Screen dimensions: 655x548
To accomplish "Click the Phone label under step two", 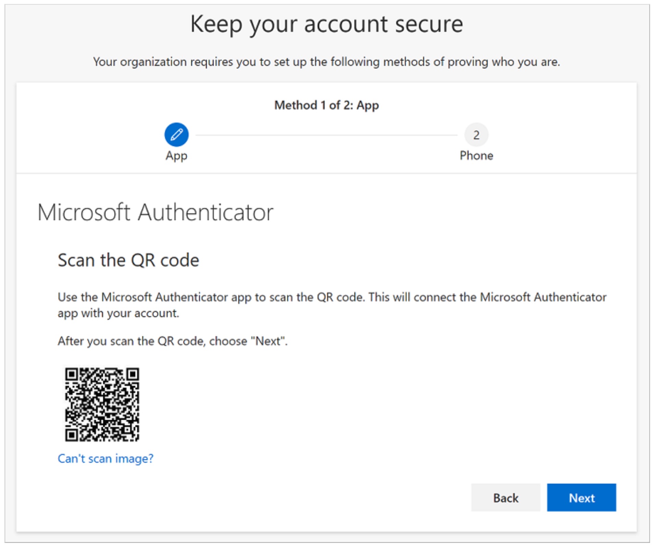I will coord(477,156).
